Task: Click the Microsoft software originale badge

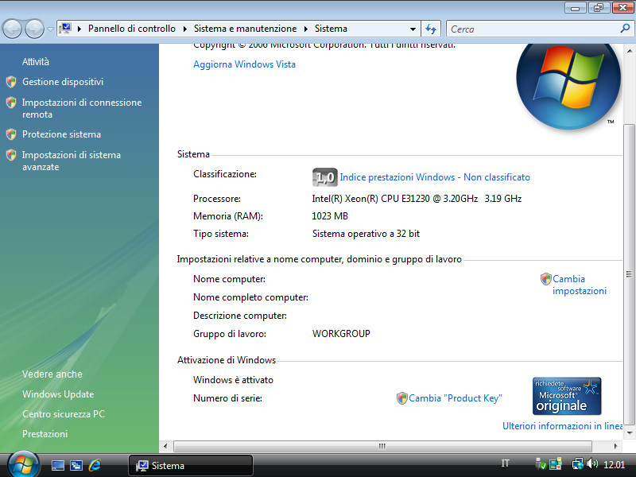Action: click(567, 396)
